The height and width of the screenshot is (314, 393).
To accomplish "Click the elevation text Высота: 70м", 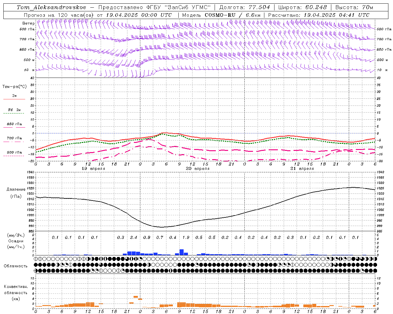I will pos(354,7).
